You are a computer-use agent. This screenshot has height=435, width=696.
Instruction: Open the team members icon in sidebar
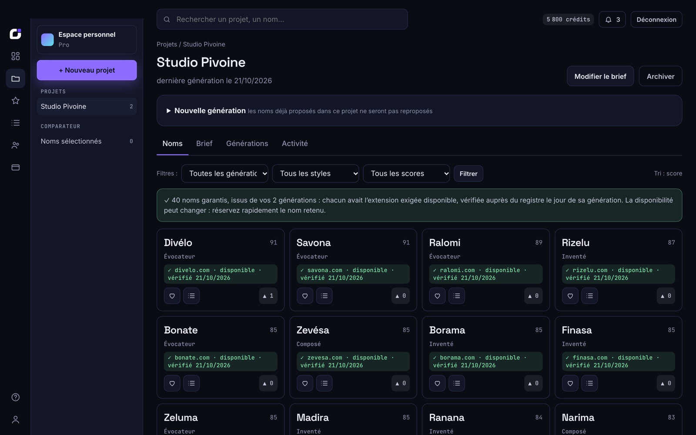[x=16, y=145]
